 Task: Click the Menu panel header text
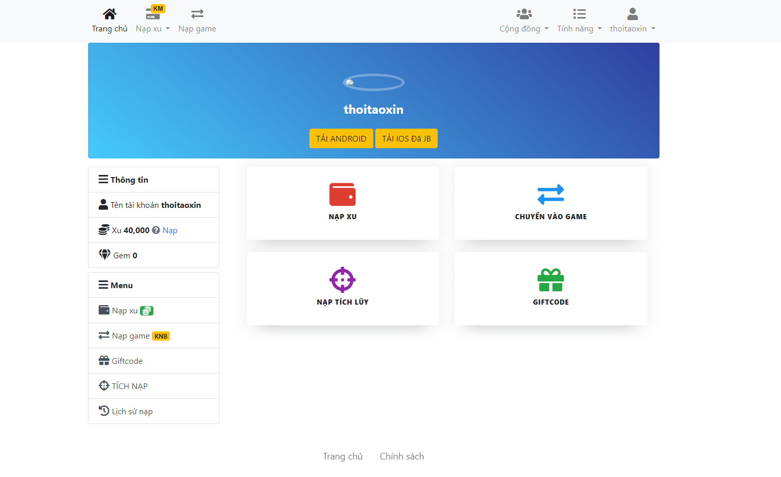tap(122, 285)
